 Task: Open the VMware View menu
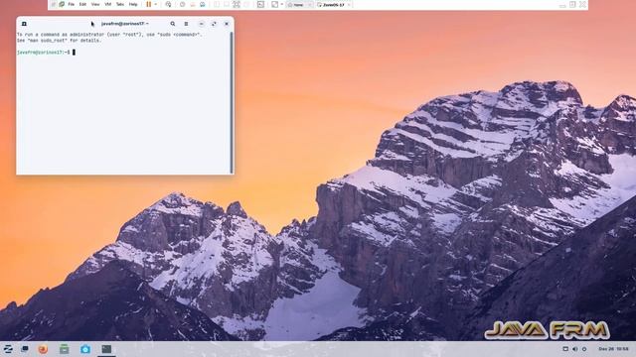pos(95,4)
